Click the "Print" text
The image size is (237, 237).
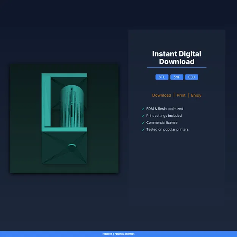click(x=181, y=96)
